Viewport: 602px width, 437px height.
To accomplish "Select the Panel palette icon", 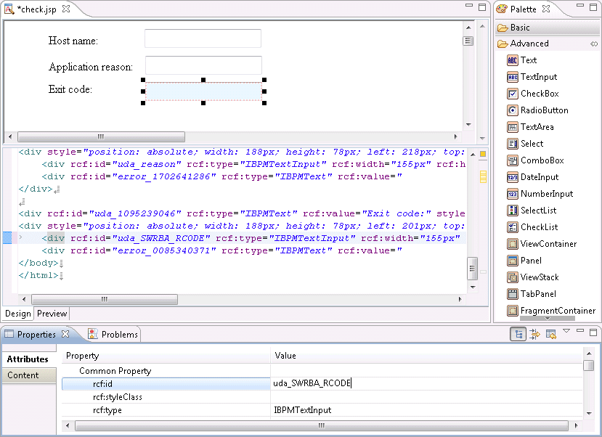I will [x=512, y=261].
